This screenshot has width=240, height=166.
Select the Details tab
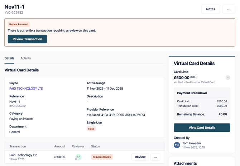(9, 58)
